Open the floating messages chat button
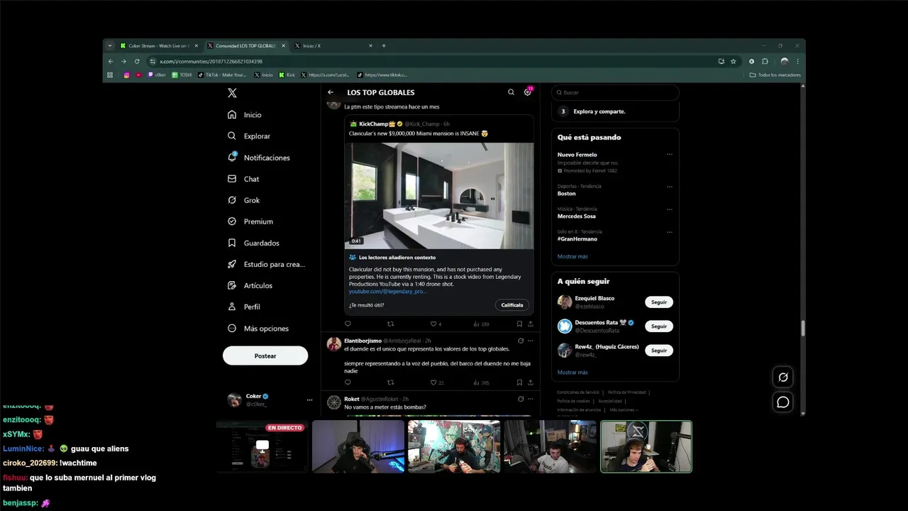Screen dimensions: 908x511 coord(783,402)
